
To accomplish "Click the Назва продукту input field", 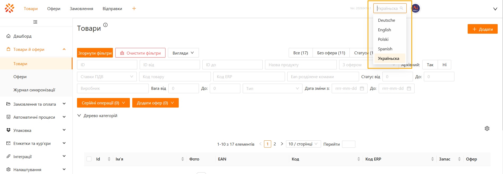I will (301, 65).
